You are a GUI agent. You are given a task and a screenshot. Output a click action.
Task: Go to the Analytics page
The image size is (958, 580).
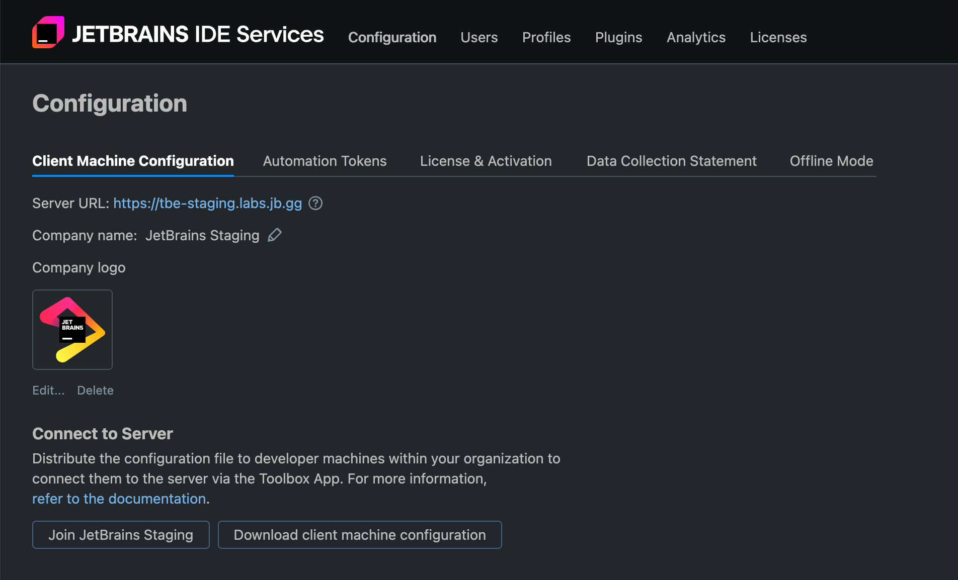(x=696, y=37)
